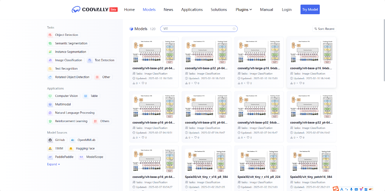The height and width of the screenshot is (191, 385).
Task: Open thumbnail of vit-base-p32_64xb card
Action: click(x=259, y=105)
